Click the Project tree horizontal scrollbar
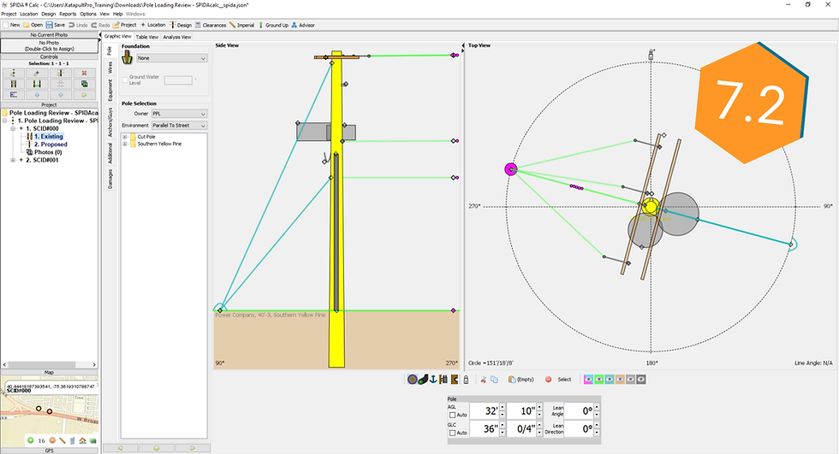Image resolution: width=839 pixels, height=454 pixels. tap(50, 364)
